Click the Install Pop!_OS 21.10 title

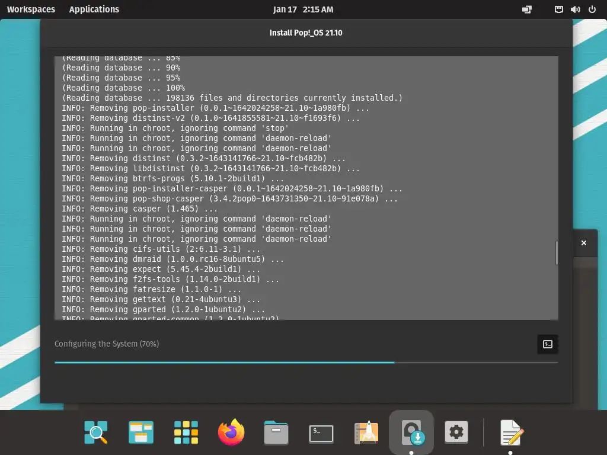(306, 33)
